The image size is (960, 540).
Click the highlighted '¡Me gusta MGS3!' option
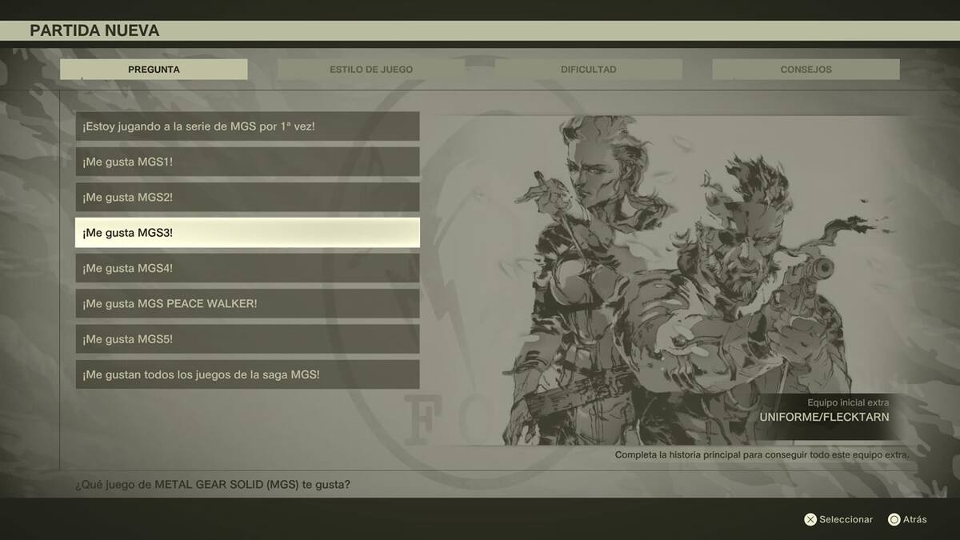[247, 233]
